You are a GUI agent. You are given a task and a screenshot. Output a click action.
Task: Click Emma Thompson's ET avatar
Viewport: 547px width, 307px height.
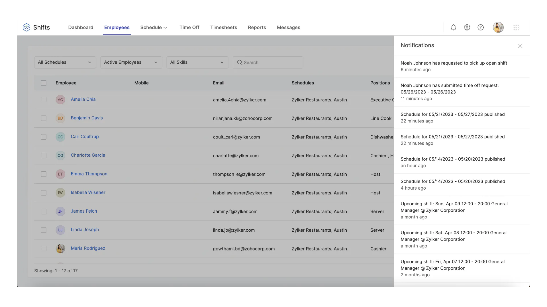pyautogui.click(x=60, y=174)
